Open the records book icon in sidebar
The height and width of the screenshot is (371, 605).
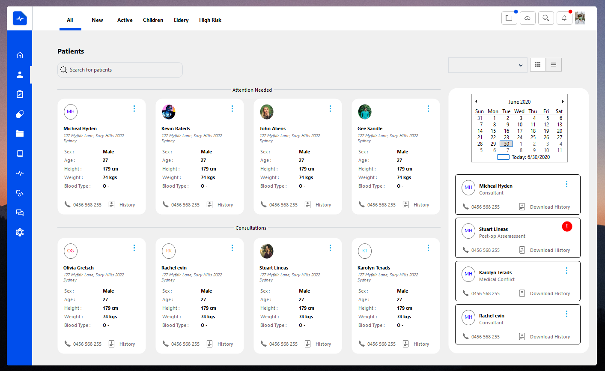click(x=19, y=153)
